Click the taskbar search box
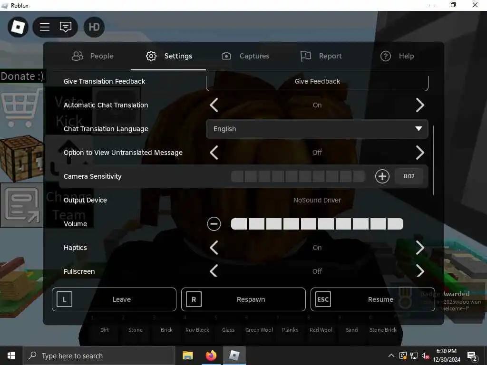The height and width of the screenshot is (365, 487). [99, 355]
